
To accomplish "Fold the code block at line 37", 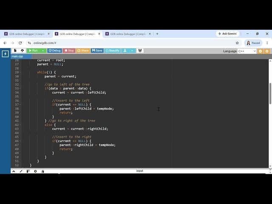I will (x=20, y=105).
